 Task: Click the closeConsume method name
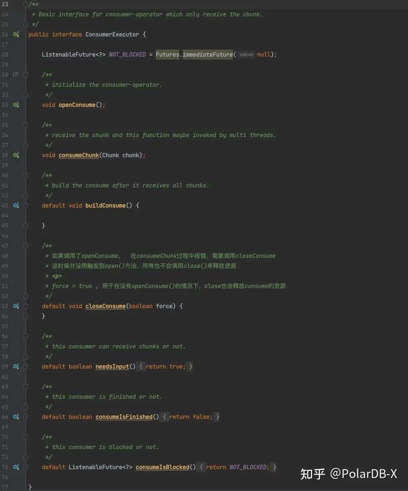(x=106, y=306)
